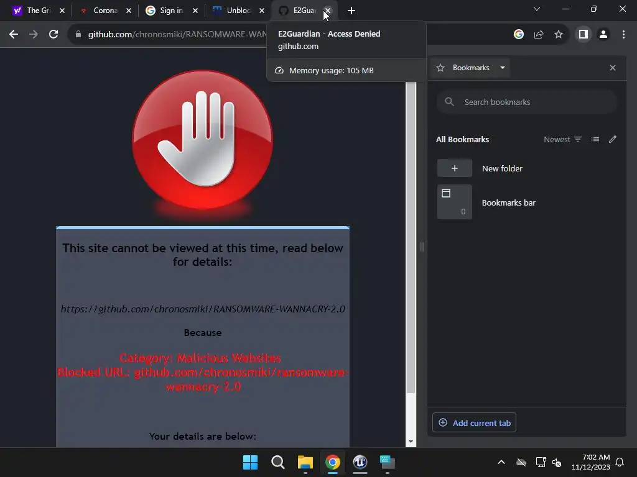Open the notifications bell
The image size is (637, 477).
coord(620,462)
